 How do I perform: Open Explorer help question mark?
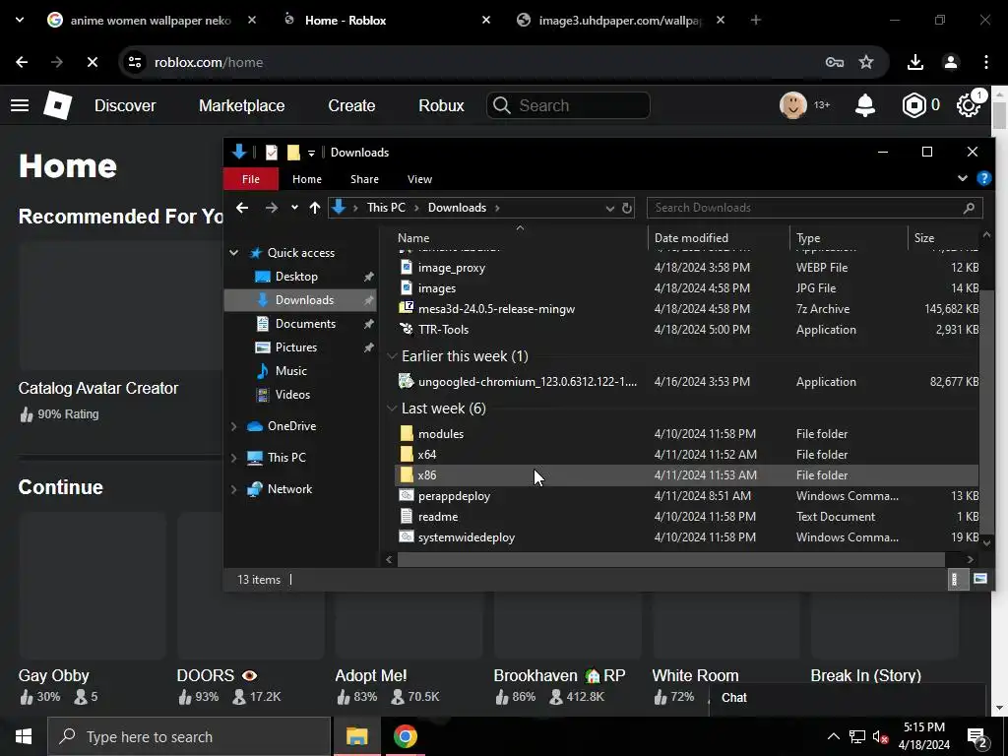pos(983,178)
